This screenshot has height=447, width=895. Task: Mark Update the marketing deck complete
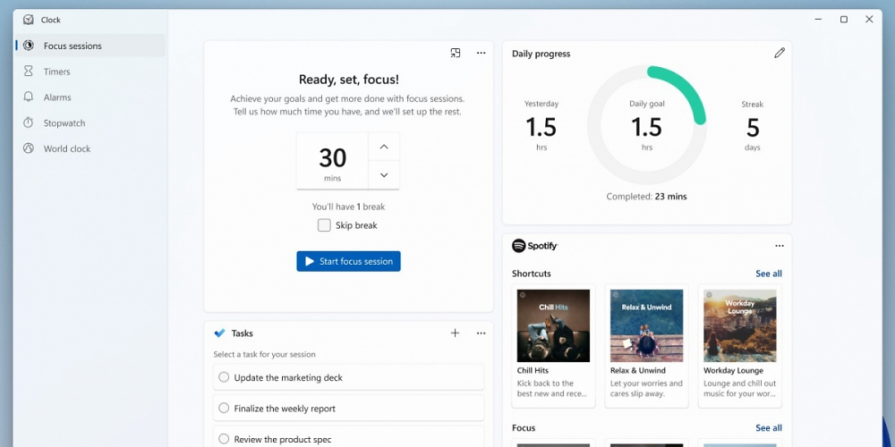click(x=224, y=377)
